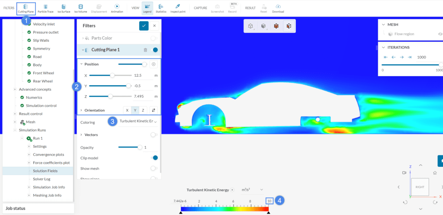Open the m²/s² units dropdown
The height and width of the screenshot is (215, 443).
pyautogui.click(x=252, y=190)
